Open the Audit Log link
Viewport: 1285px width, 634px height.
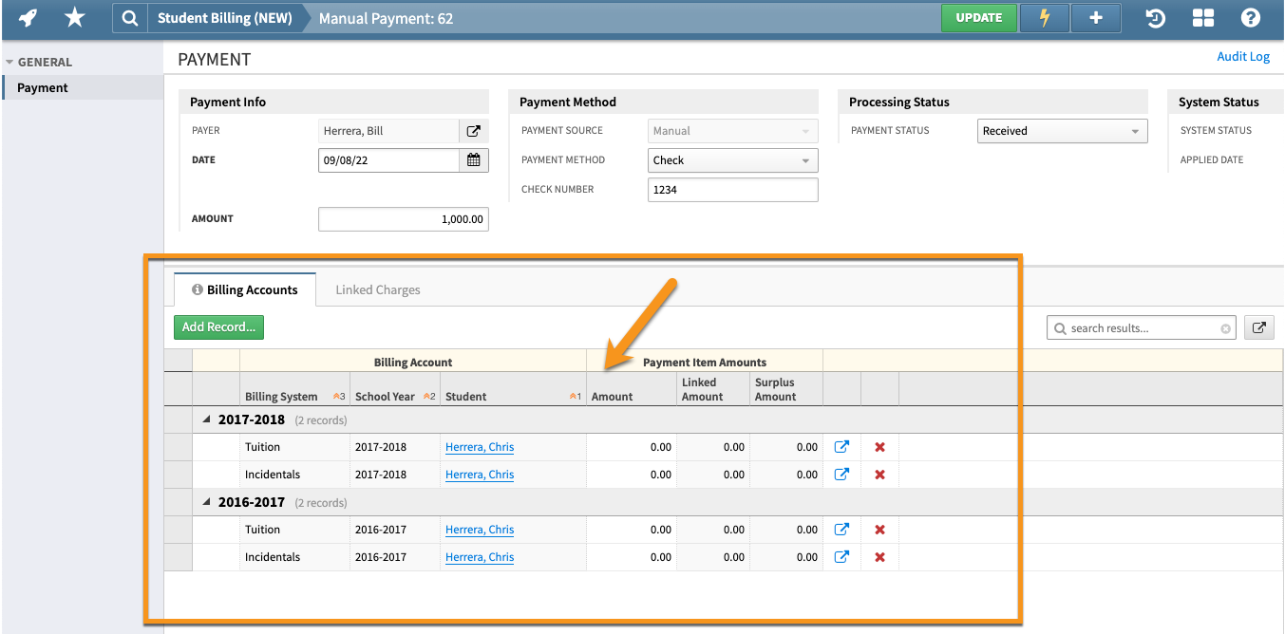(x=1242, y=56)
